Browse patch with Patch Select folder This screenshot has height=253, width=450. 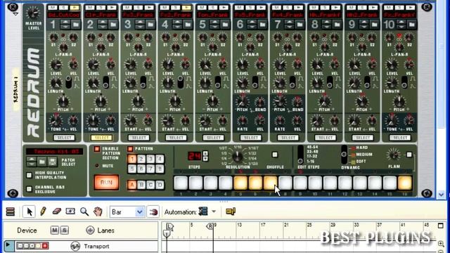pos(42,162)
